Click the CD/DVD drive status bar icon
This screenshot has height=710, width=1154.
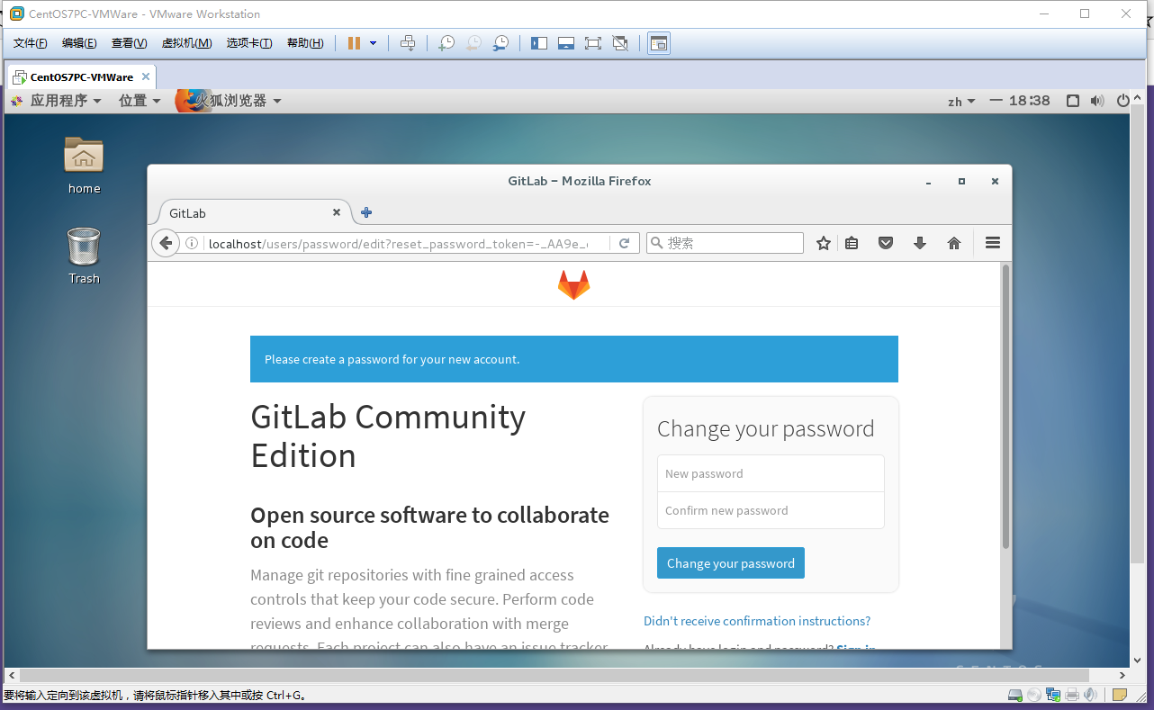[x=1034, y=695]
